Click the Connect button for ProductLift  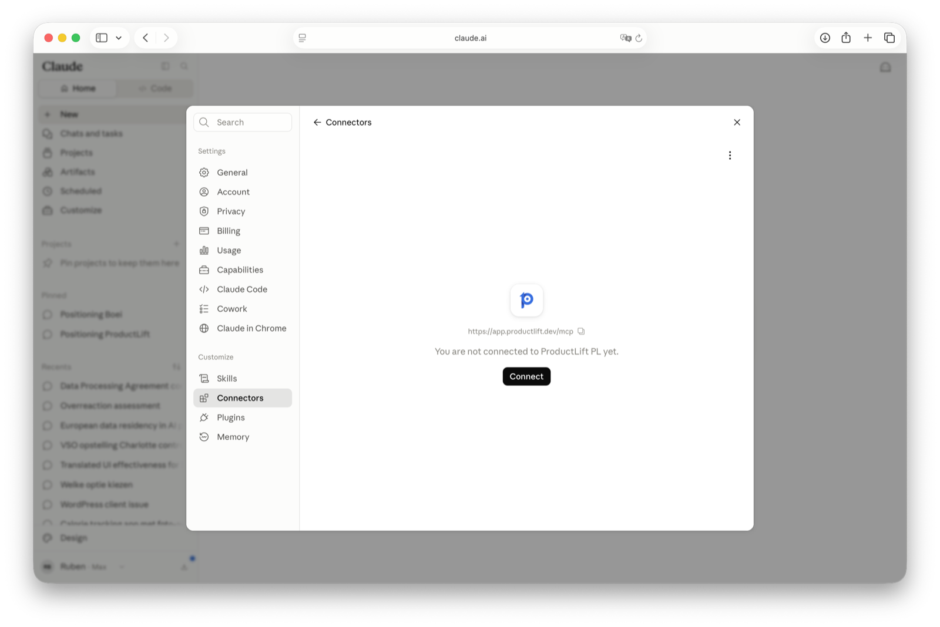526,376
